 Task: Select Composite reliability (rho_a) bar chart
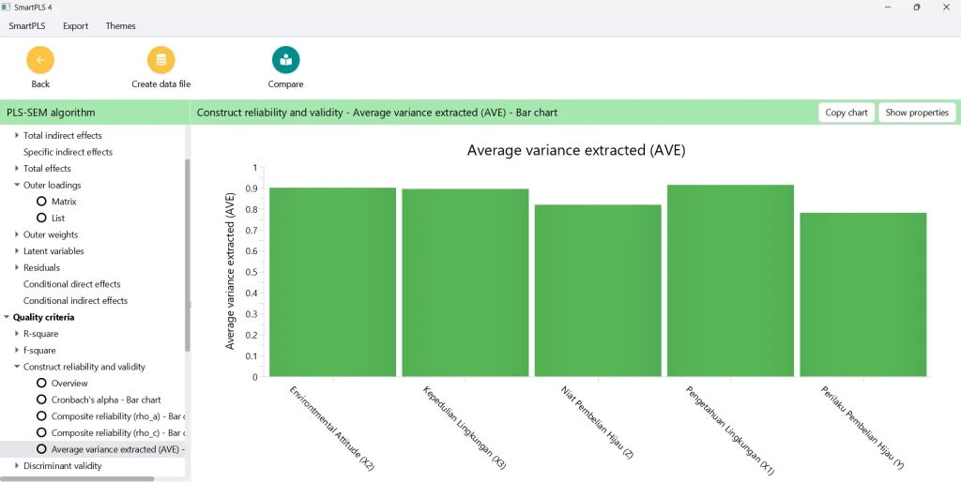41,416
